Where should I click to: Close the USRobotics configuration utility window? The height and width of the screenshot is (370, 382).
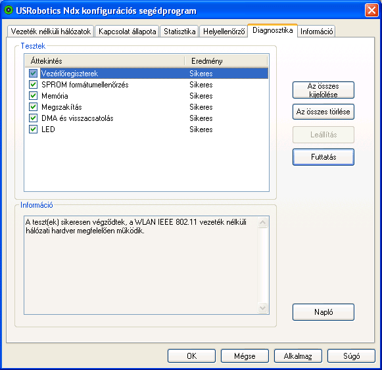(371, 11)
